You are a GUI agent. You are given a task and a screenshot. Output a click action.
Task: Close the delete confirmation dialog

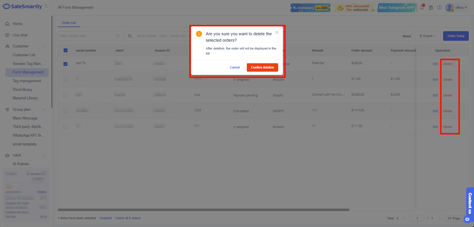coord(277,32)
